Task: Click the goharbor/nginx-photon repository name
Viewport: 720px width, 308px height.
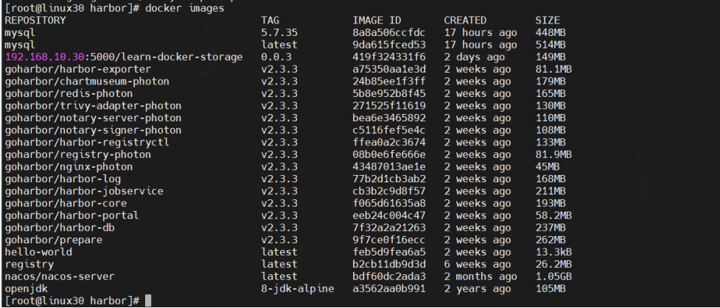Action: pyautogui.click(x=69, y=166)
